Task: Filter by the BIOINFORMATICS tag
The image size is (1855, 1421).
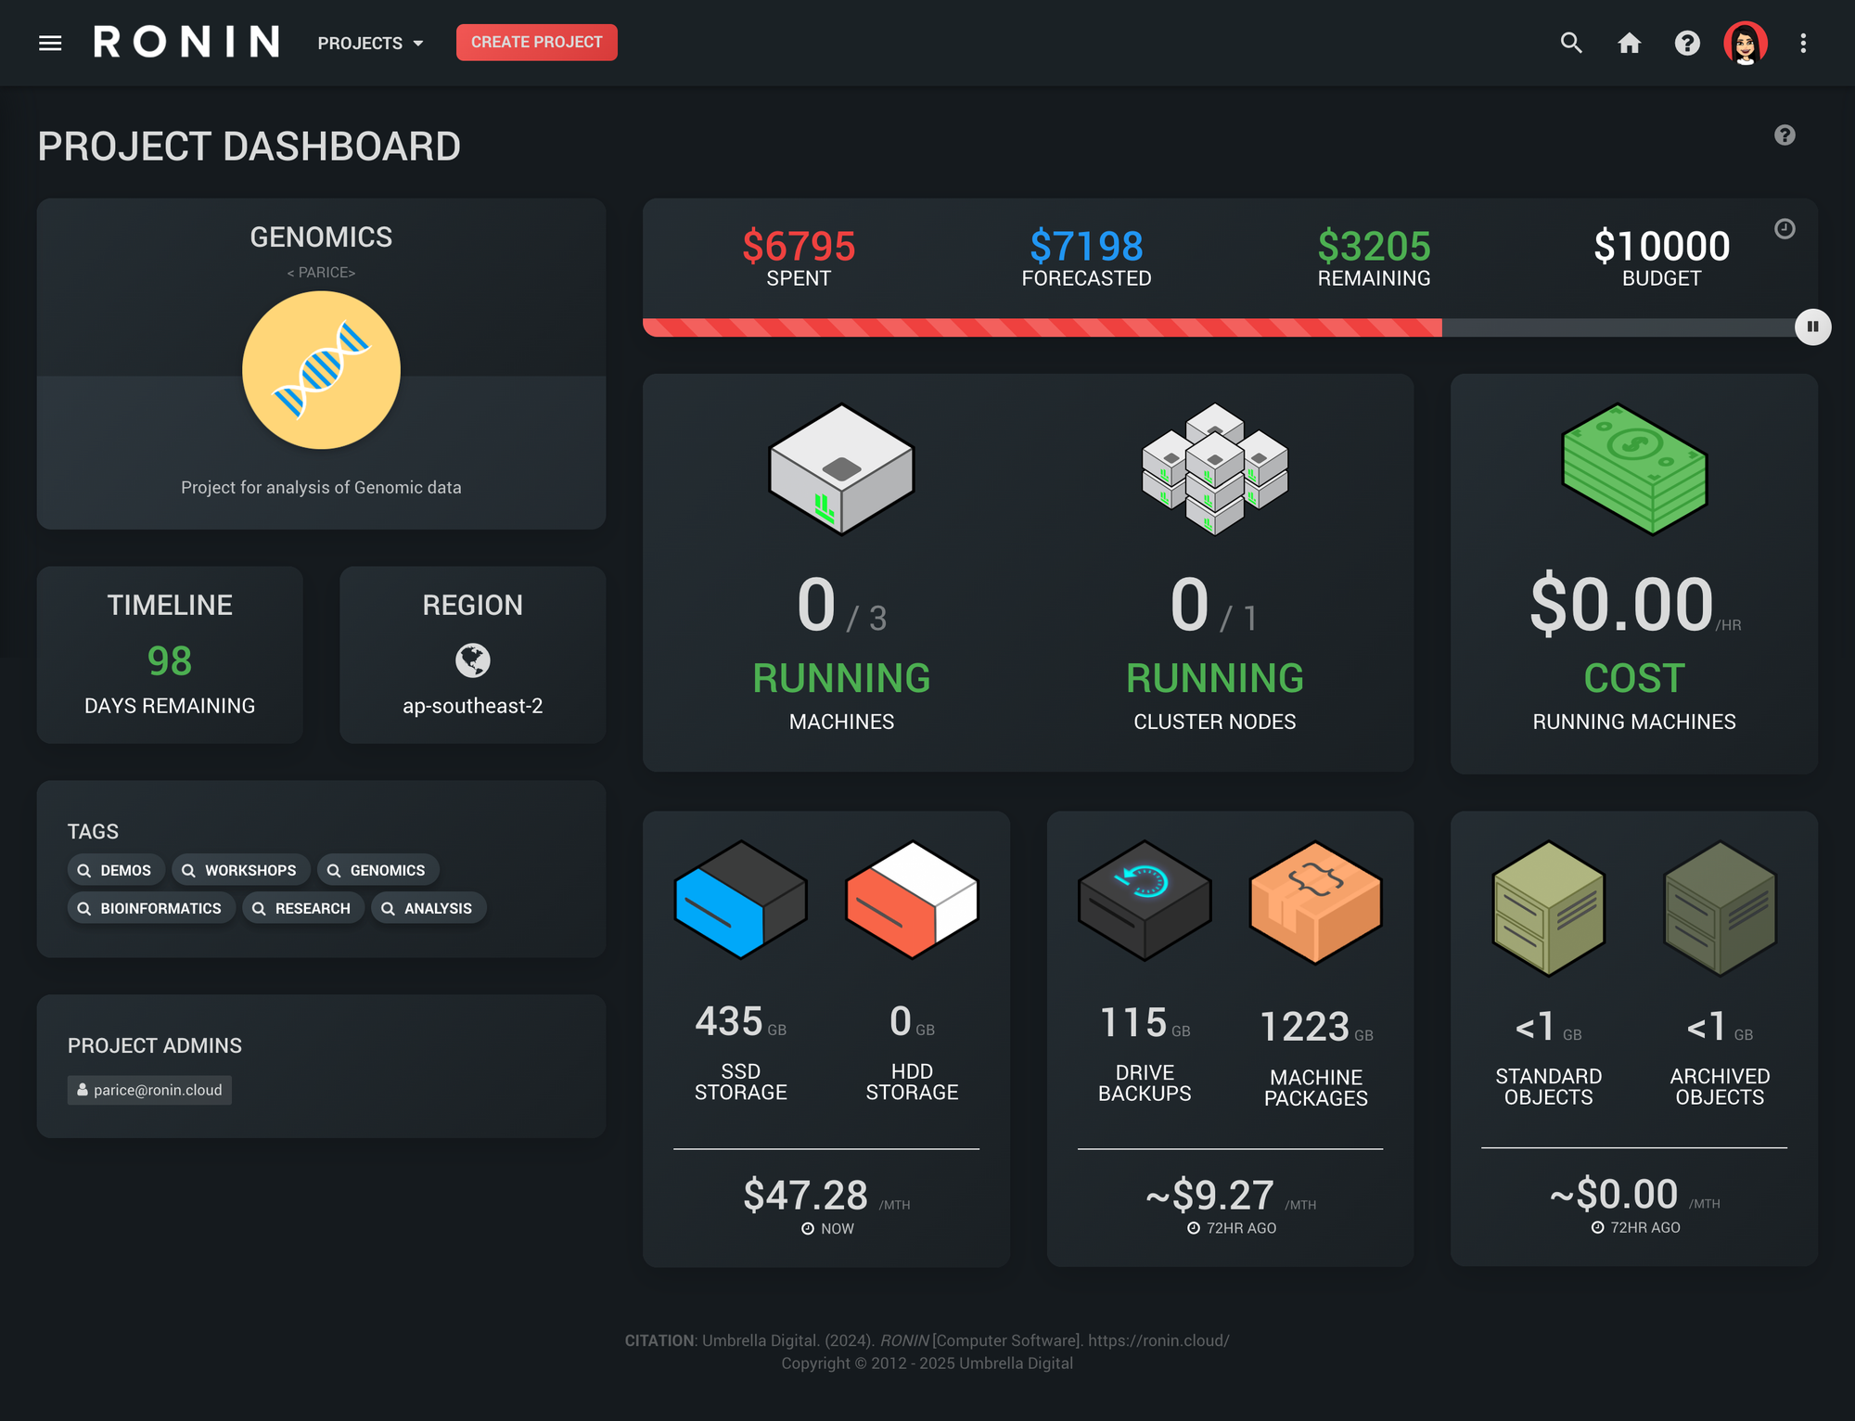Action: pyautogui.click(x=150, y=908)
